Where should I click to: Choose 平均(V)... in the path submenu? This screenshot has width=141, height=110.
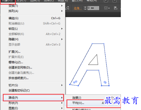click(92, 103)
